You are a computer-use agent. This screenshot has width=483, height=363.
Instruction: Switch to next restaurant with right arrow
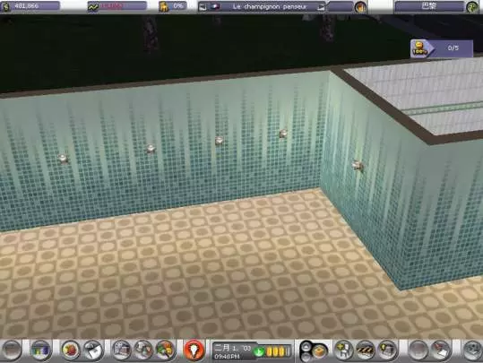[x=321, y=7]
